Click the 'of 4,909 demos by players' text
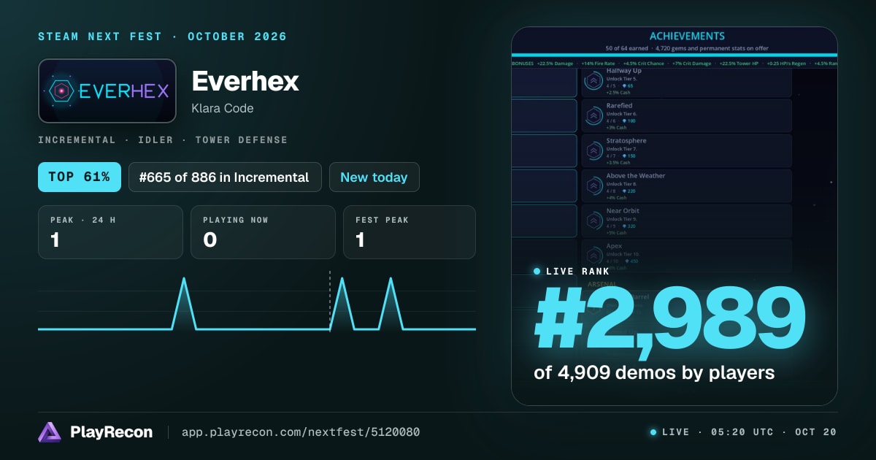This screenshot has width=876, height=460. (654, 373)
